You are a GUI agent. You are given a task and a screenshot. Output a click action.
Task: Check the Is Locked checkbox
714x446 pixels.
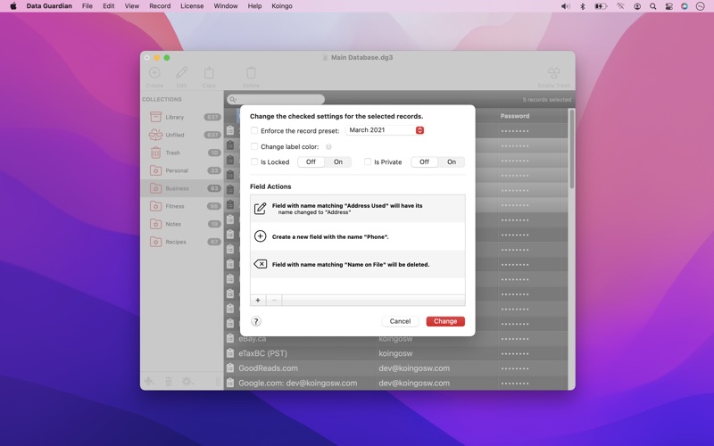[x=254, y=161]
